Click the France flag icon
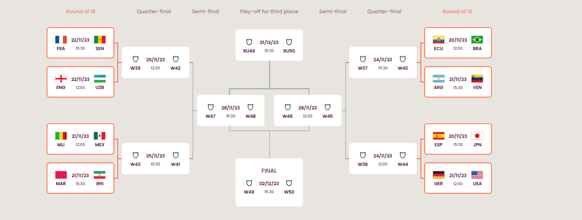This screenshot has width=582, height=220. (61, 39)
